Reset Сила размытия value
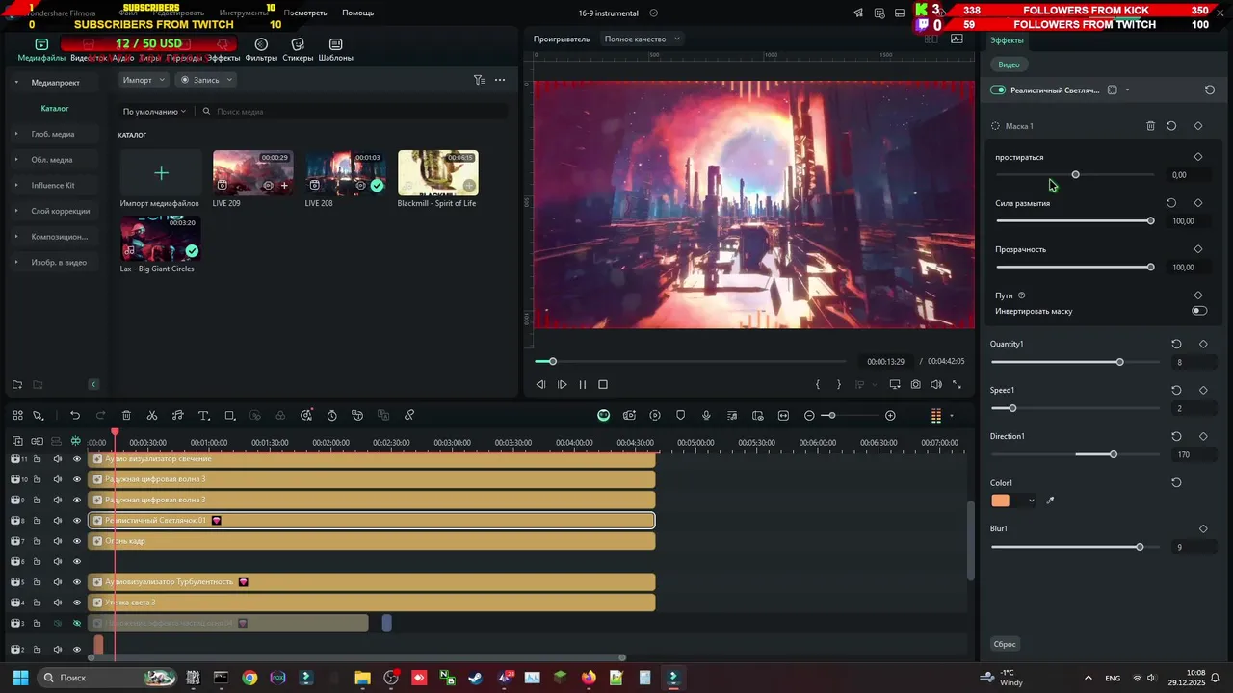This screenshot has width=1233, height=693. coord(1171,203)
